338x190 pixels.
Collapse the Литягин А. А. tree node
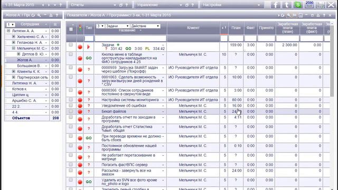coord(8,31)
